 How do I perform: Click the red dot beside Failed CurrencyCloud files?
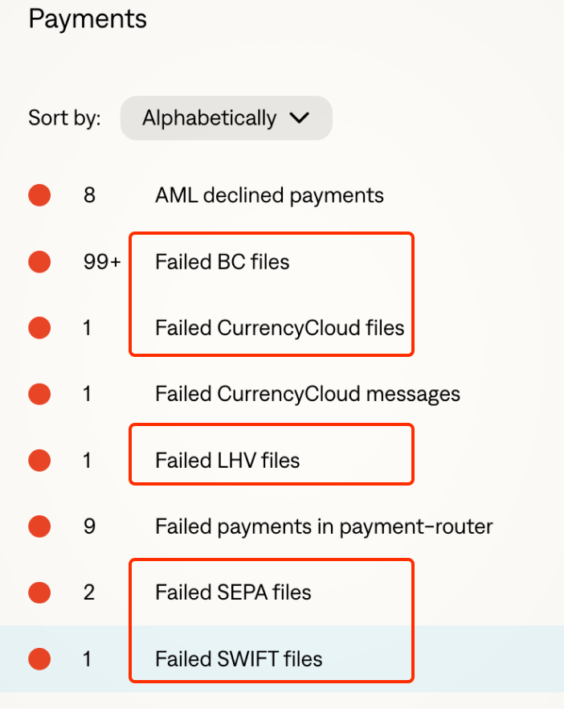(x=39, y=328)
